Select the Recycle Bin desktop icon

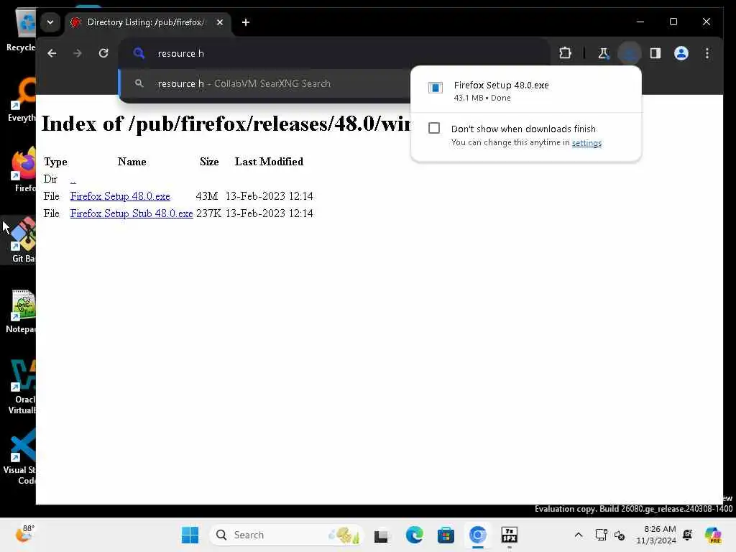pyautogui.click(x=21, y=30)
